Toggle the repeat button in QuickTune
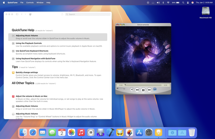 pos(155,89)
